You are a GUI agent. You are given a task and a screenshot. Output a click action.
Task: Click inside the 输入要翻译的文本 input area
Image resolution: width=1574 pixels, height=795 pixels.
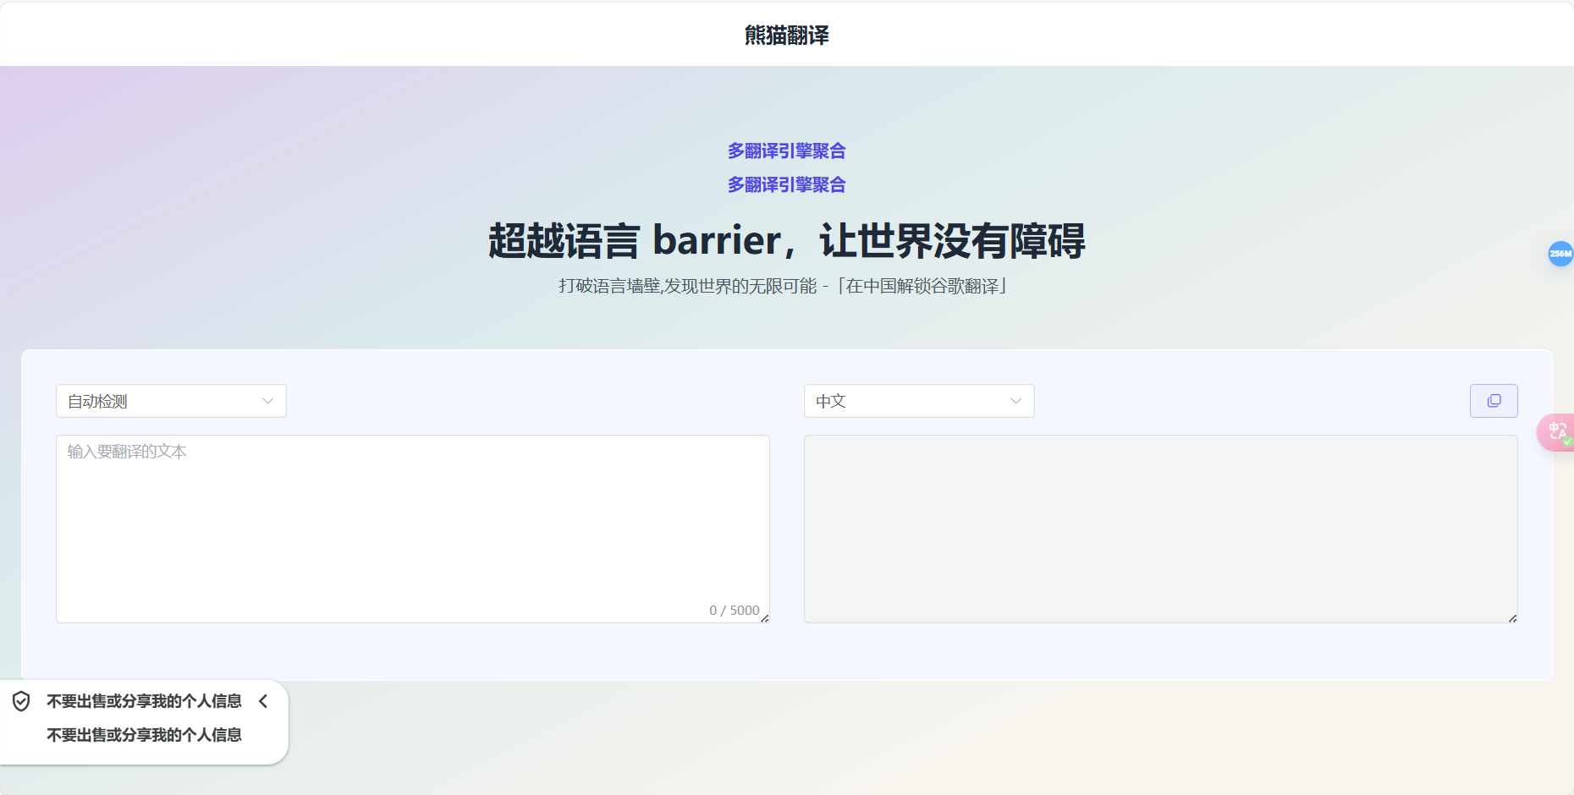(x=413, y=524)
